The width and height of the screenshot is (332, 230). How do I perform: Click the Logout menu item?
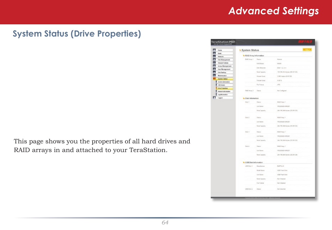[x=224, y=98]
